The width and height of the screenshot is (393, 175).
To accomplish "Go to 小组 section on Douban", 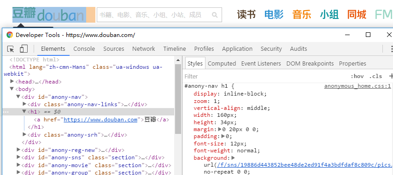I will [329, 15].
